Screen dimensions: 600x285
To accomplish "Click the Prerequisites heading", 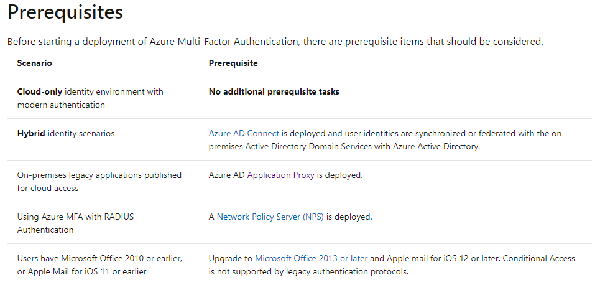I will click(65, 12).
